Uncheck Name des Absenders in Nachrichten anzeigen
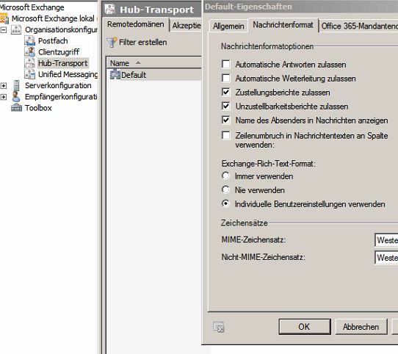 click(x=225, y=120)
